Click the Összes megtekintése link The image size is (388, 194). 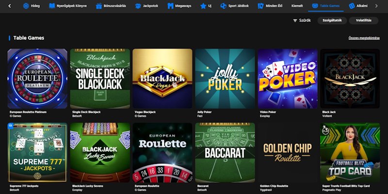coord(364,38)
